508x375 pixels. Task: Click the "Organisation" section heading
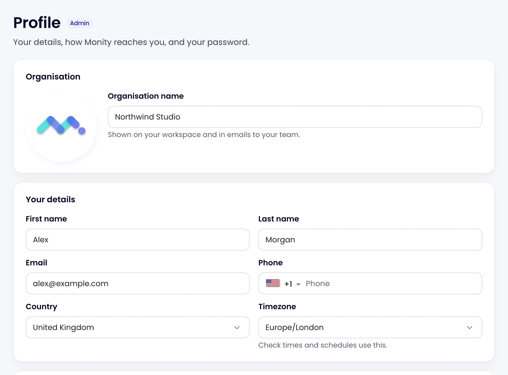pyautogui.click(x=53, y=76)
